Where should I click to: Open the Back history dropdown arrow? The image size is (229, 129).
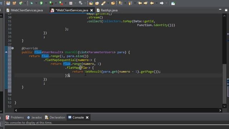(x=157, y=3)
